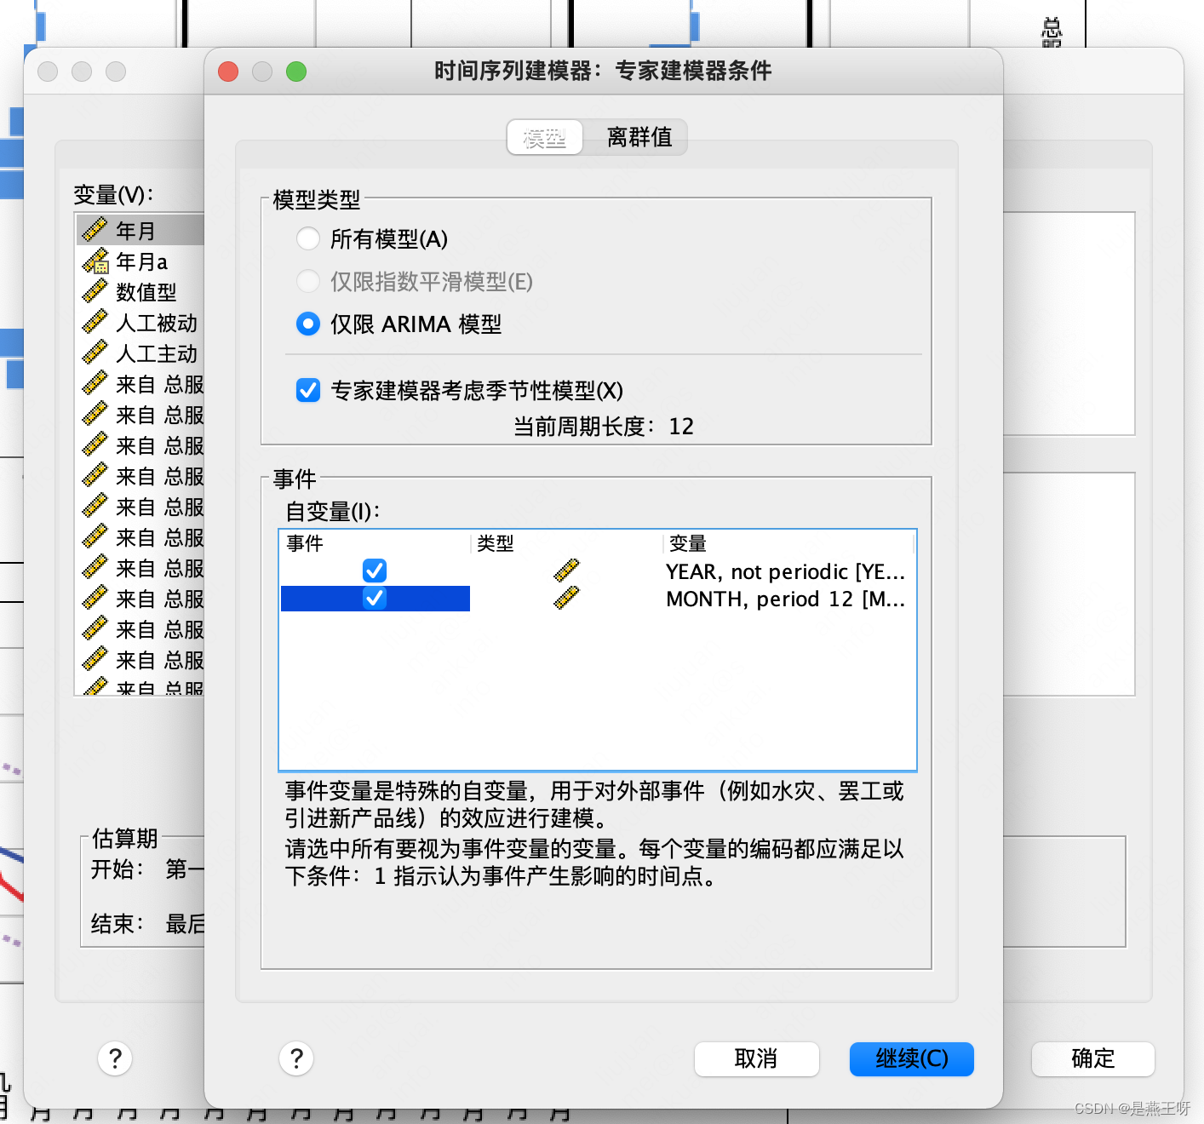Screen dimensions: 1204x1124
Task: Click the 取消 button
Action: click(x=756, y=1058)
